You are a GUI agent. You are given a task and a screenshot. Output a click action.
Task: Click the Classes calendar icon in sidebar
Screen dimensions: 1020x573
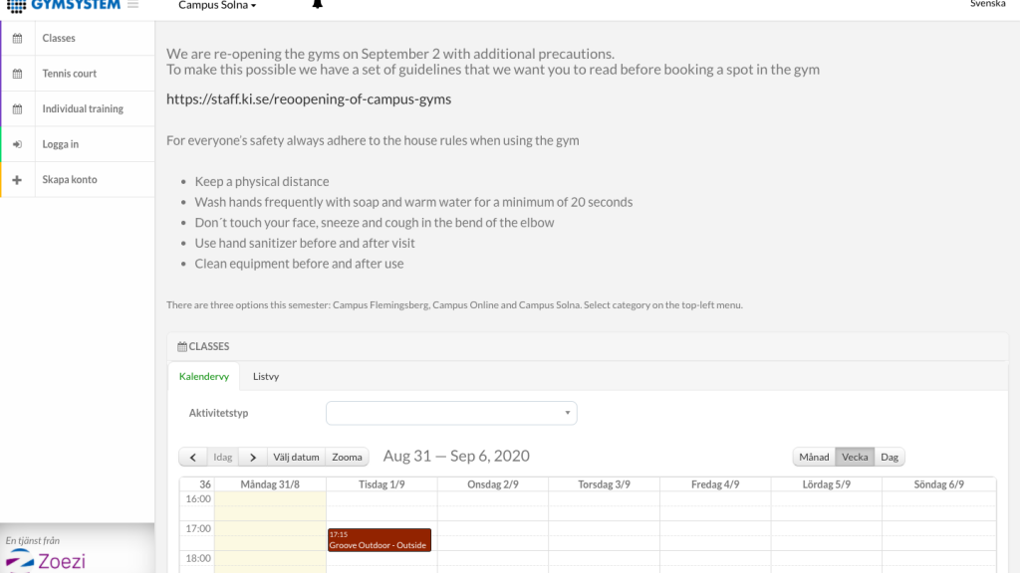[18, 39]
